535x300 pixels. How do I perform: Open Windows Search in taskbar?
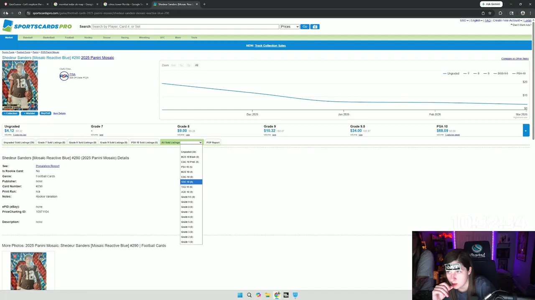249,295
